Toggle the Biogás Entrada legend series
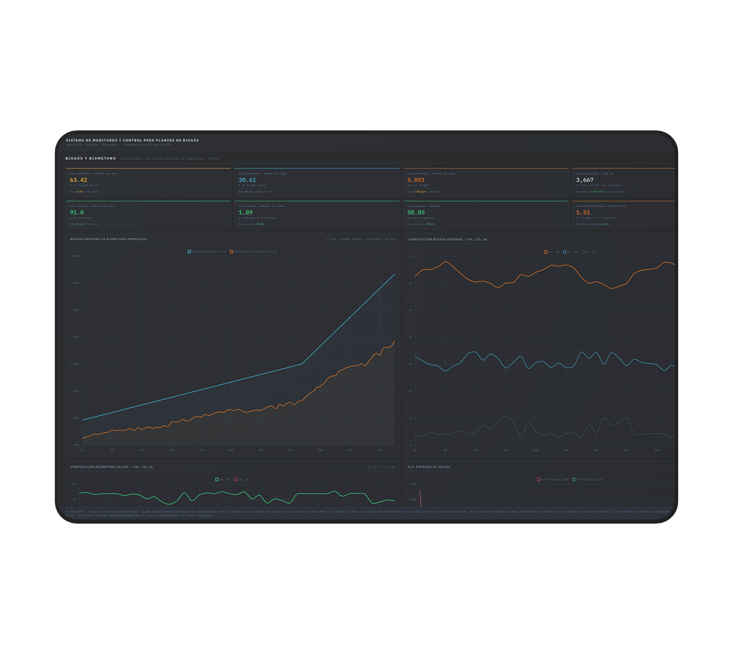 (190, 252)
